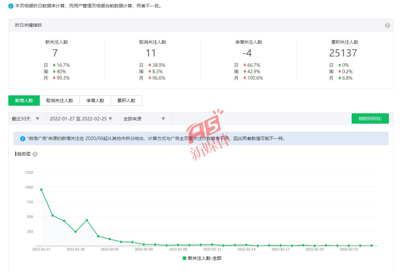Select the 新增人数 tab
Viewport: 411px width, 272px height.
click(24, 101)
